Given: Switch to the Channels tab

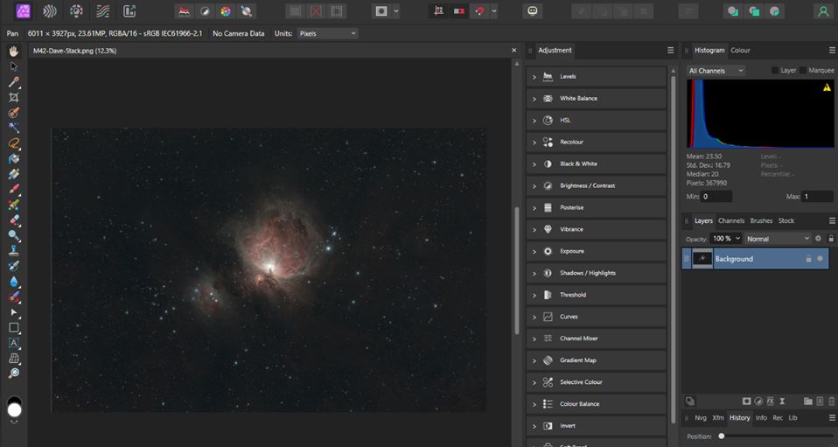Looking at the screenshot, I should click(731, 220).
